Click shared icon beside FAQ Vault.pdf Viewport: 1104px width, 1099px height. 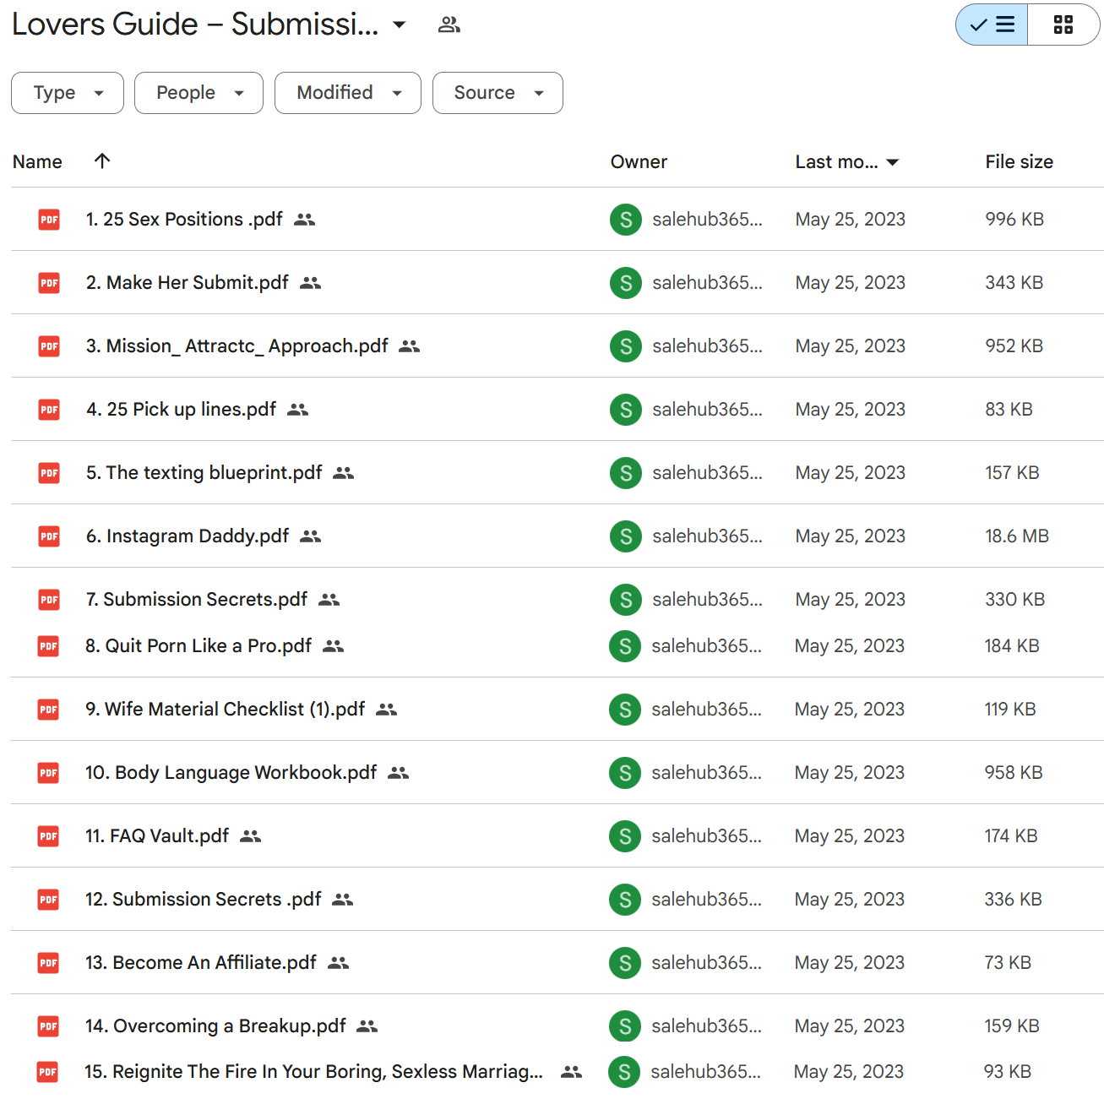(x=251, y=836)
